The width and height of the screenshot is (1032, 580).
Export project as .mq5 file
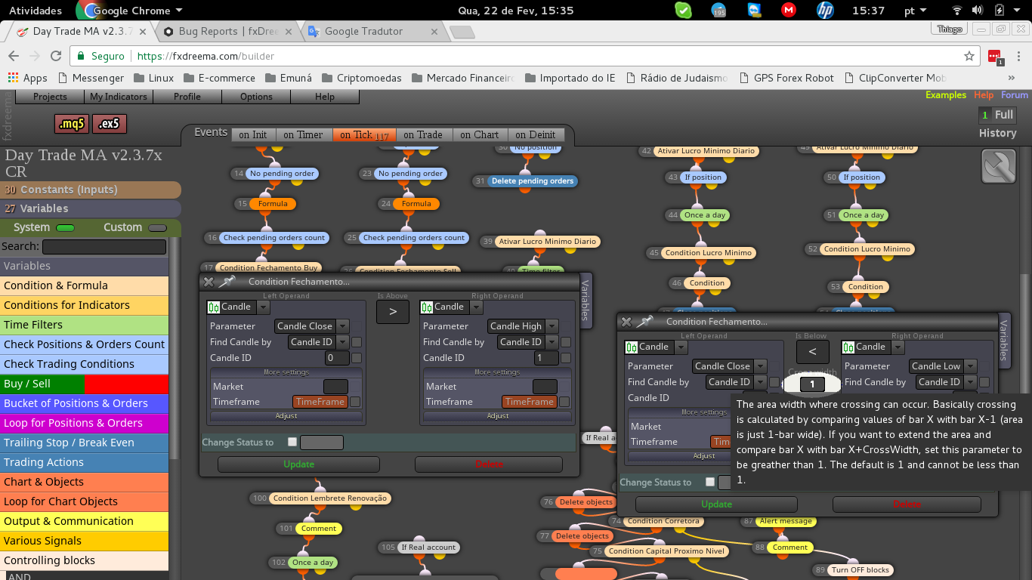pos(72,124)
